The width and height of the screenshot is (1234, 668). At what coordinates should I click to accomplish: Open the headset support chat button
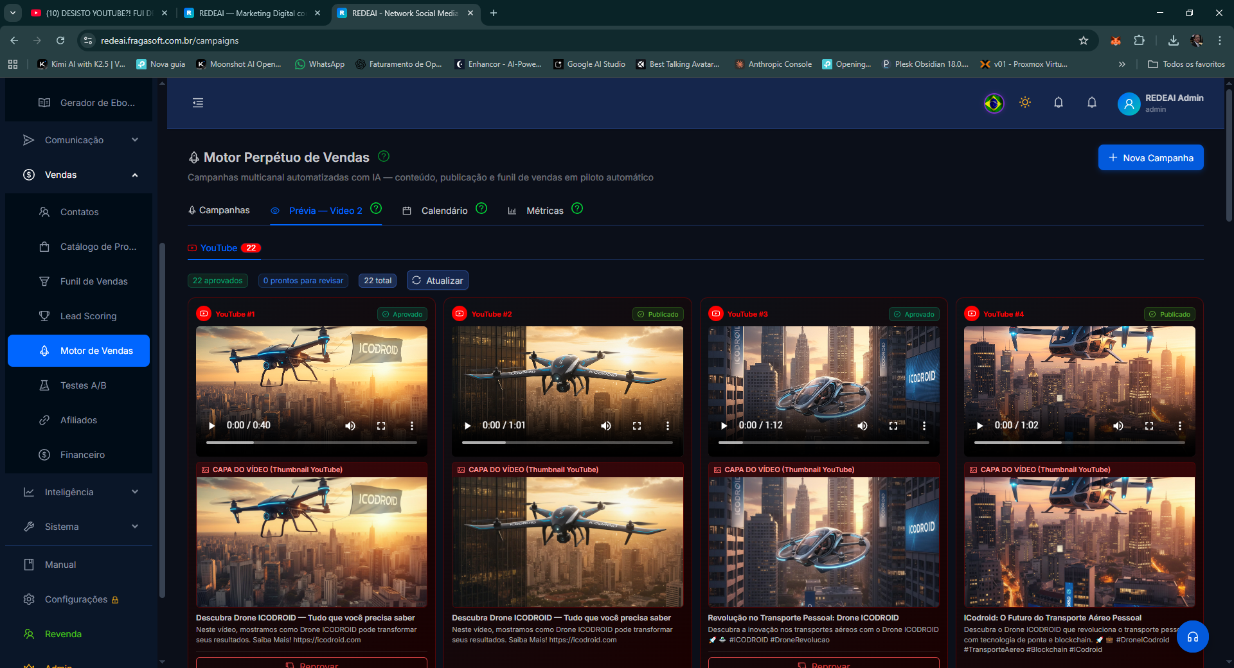pos(1193,637)
